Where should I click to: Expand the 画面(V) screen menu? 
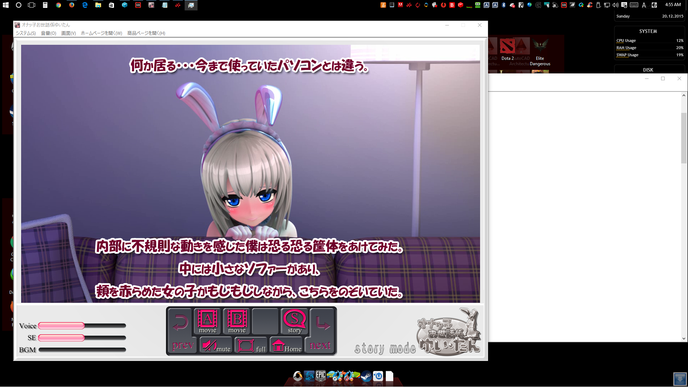pyautogui.click(x=68, y=33)
